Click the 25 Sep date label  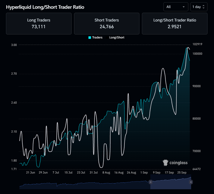(182, 173)
